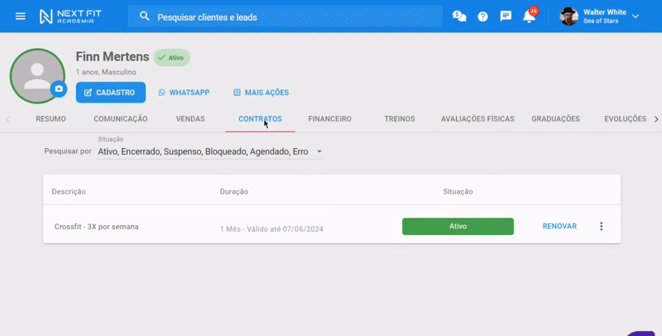Click Walter White's profile avatar
Viewport: 662px width, 336px height.
(568, 17)
